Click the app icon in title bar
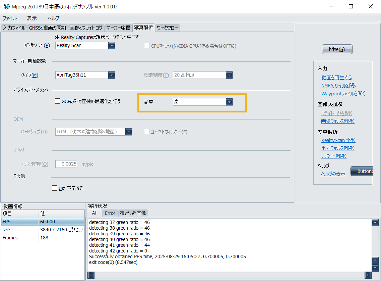The image size is (381, 281). (7, 7)
